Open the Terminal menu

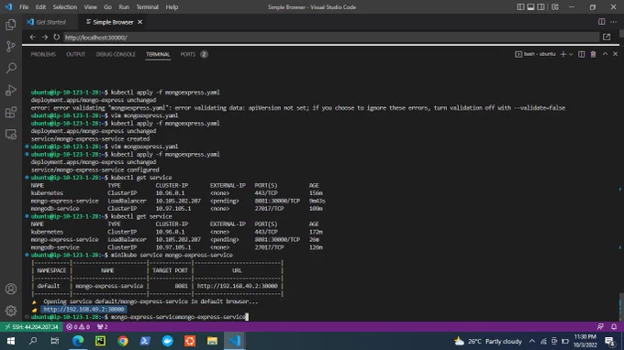pos(147,7)
